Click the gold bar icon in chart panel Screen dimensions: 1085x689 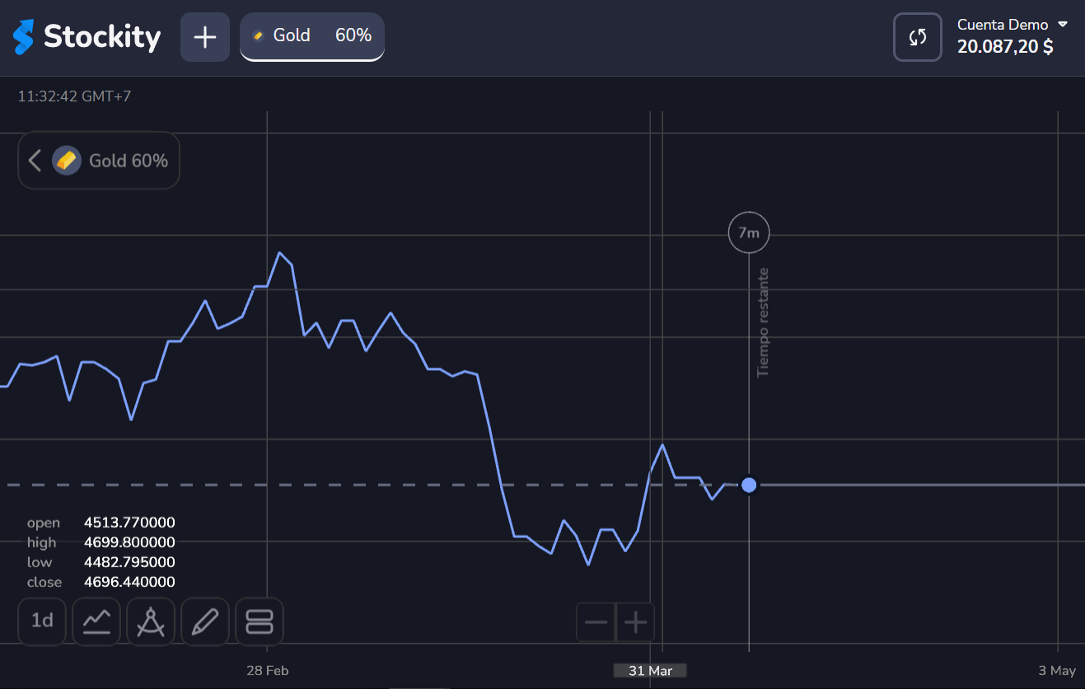coord(67,160)
